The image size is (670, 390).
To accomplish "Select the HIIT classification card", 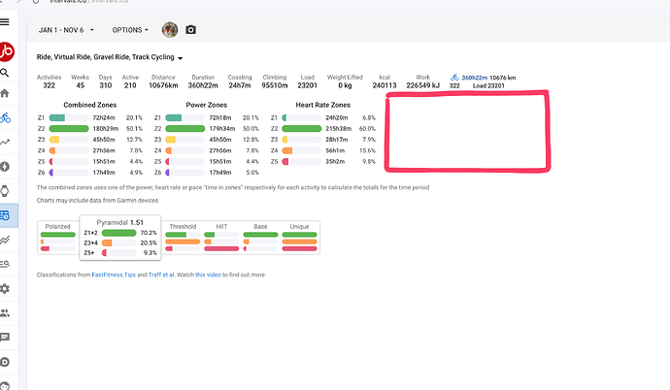I will pos(222,238).
